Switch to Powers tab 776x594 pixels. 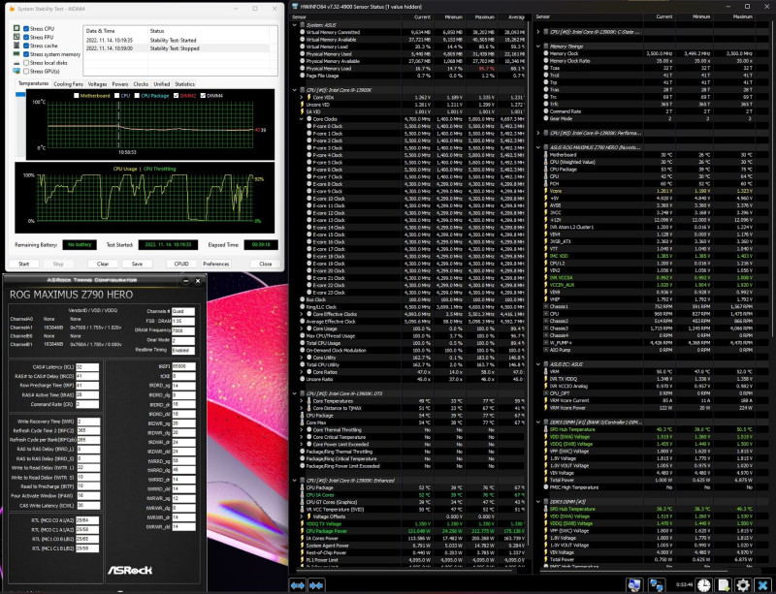pos(119,84)
